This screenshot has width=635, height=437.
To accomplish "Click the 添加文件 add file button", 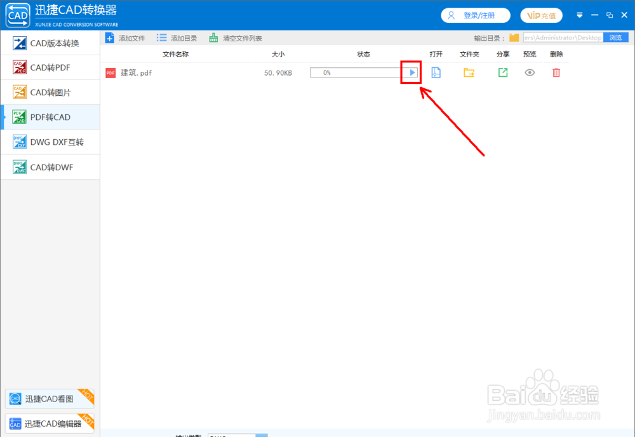I will pyautogui.click(x=125, y=38).
